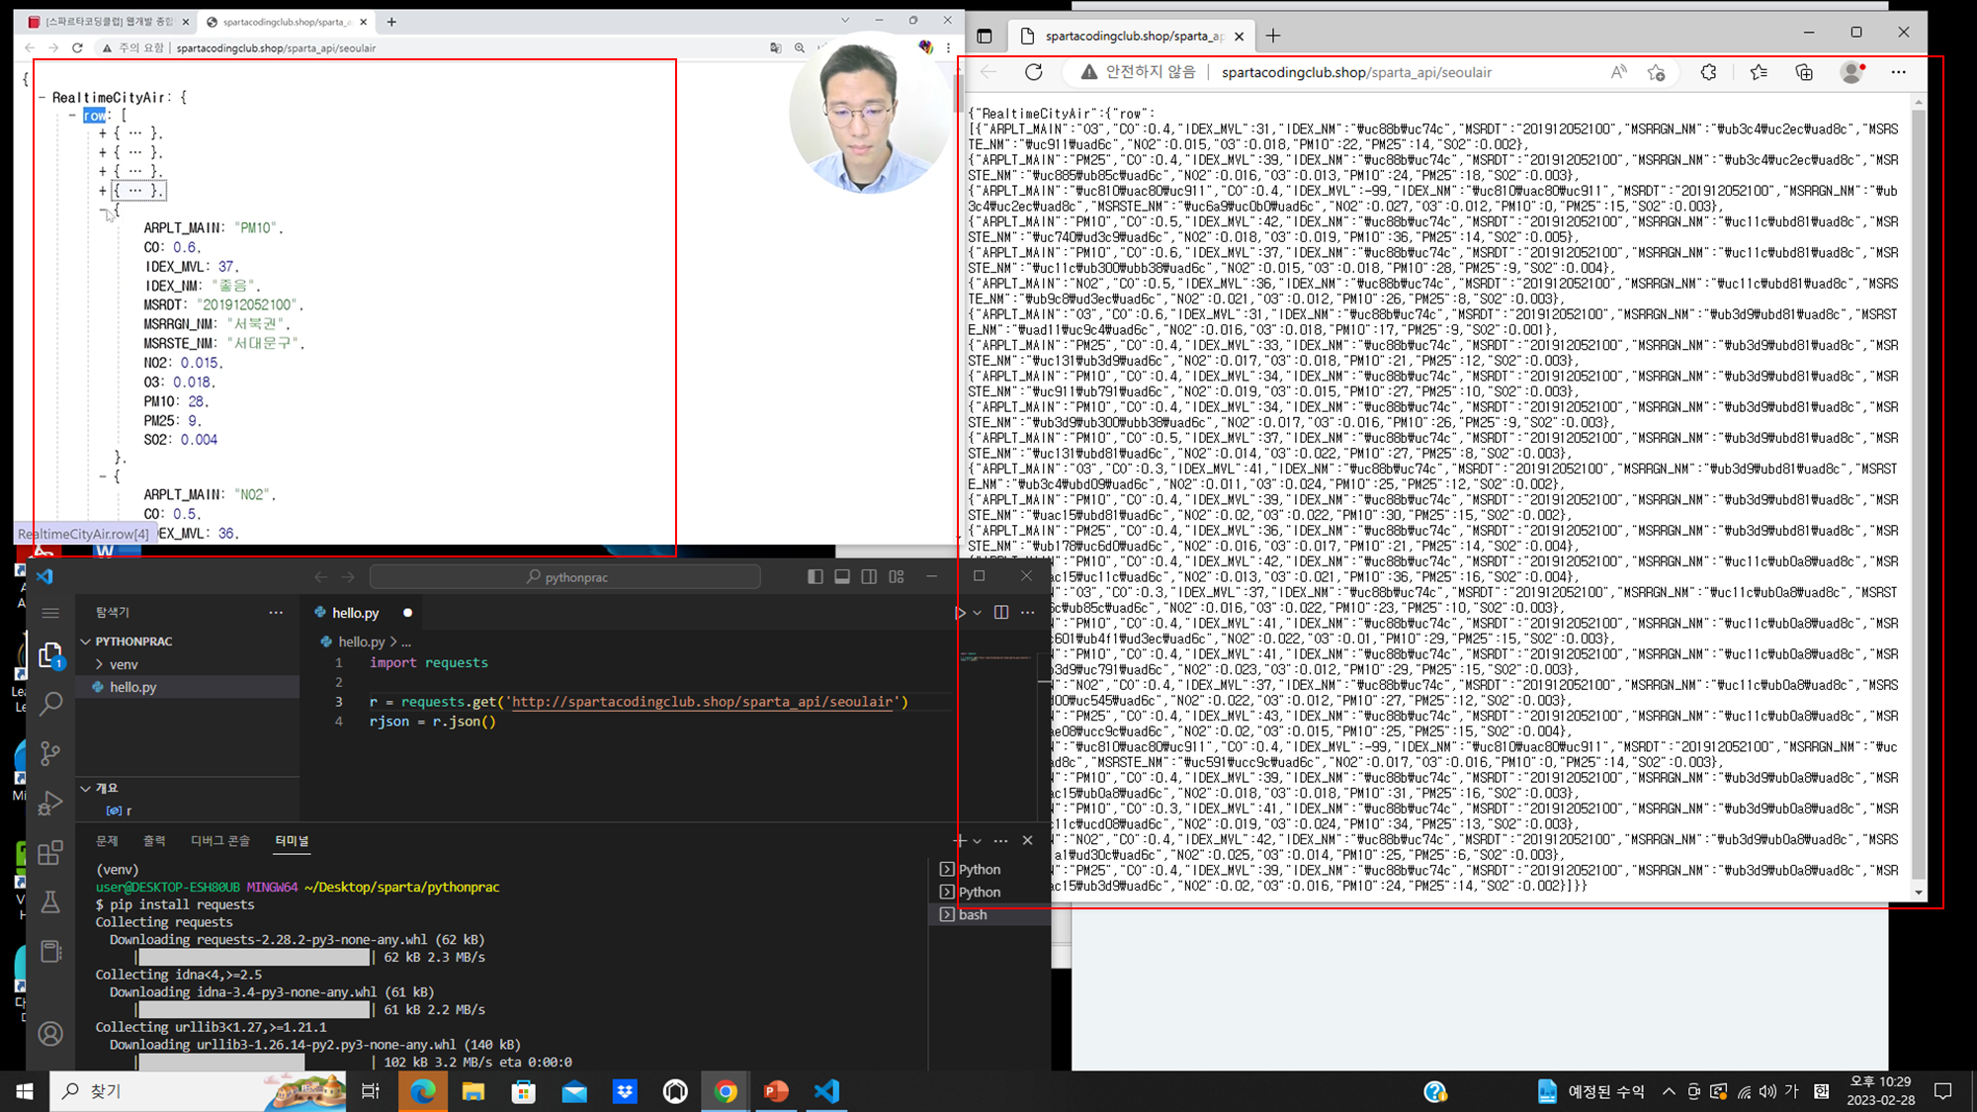Collapse the JSON entry with ARPLT_MAIN NO2
This screenshot has width=1977, height=1112.
103,476
